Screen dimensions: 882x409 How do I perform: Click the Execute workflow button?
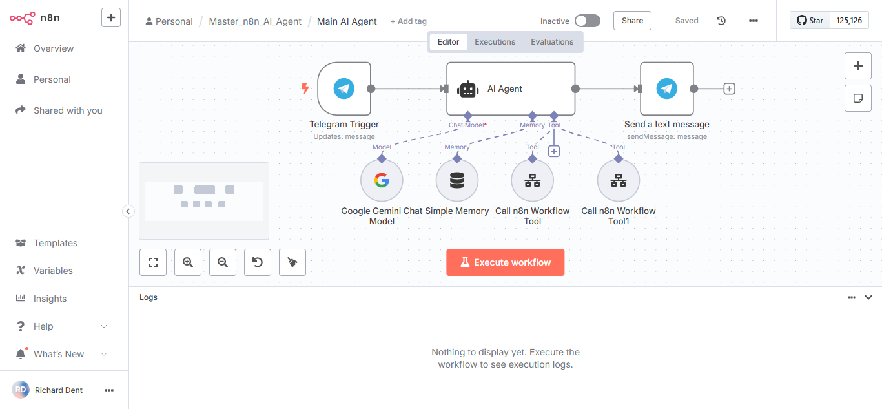[x=505, y=262]
